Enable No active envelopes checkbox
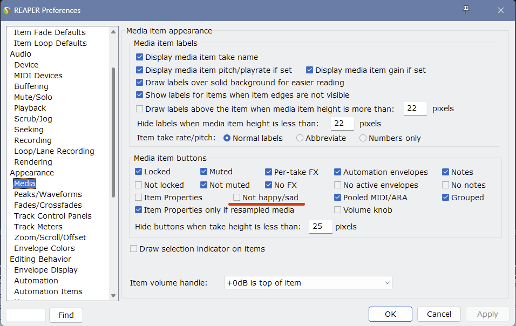 click(x=338, y=185)
